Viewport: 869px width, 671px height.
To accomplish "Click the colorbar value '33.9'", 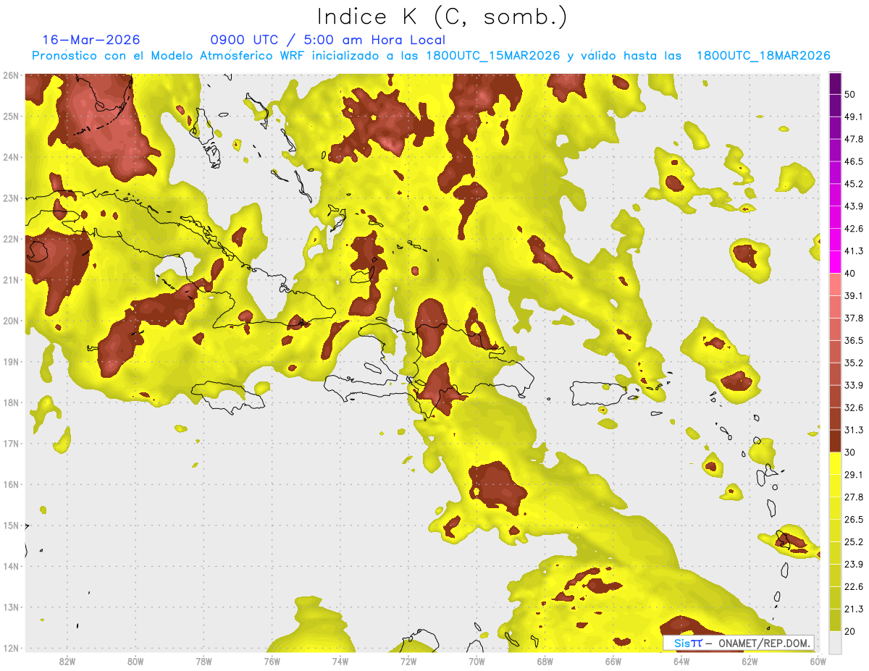I will click(855, 385).
